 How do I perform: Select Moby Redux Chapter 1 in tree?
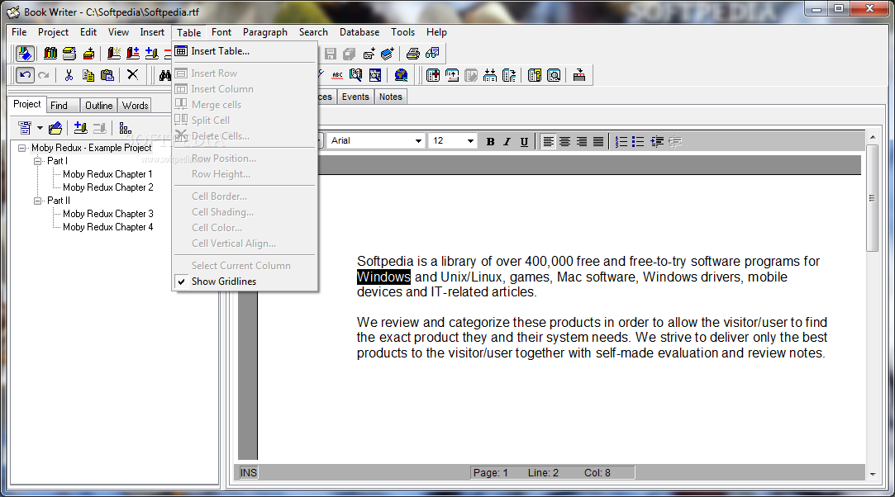click(x=108, y=174)
